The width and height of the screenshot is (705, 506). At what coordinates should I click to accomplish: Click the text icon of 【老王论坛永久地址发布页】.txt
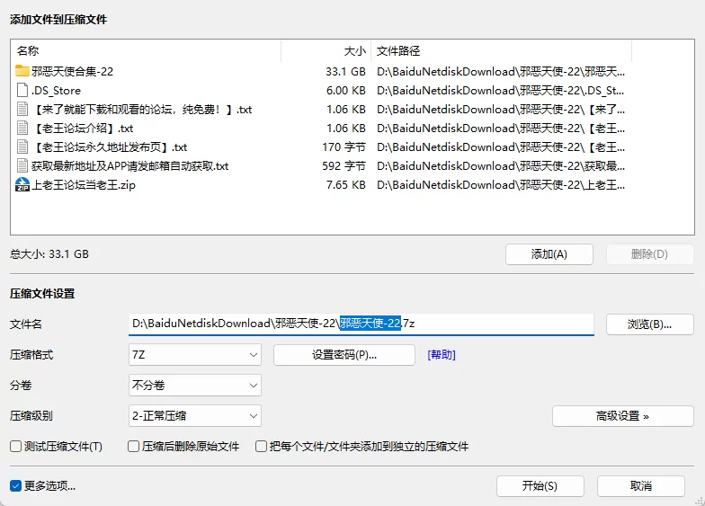tap(22, 146)
